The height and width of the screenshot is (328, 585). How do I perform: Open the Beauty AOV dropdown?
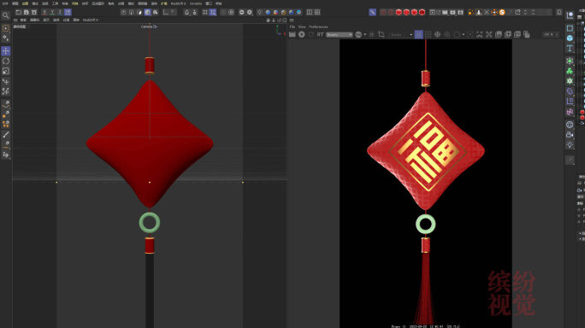[340, 35]
